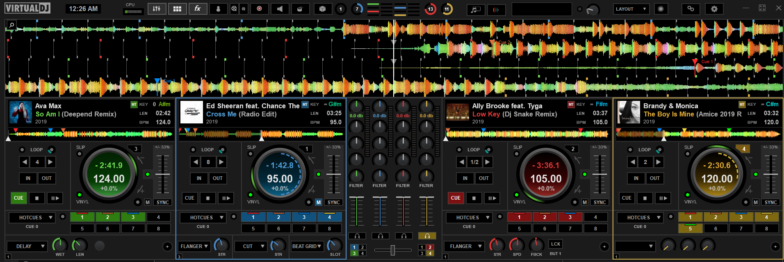The height and width of the screenshot is (262, 784).
Task: Open the double-gear configuration icon
Action: (691, 9)
